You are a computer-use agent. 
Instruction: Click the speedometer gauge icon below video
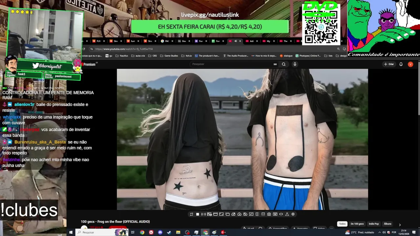(x=240, y=214)
